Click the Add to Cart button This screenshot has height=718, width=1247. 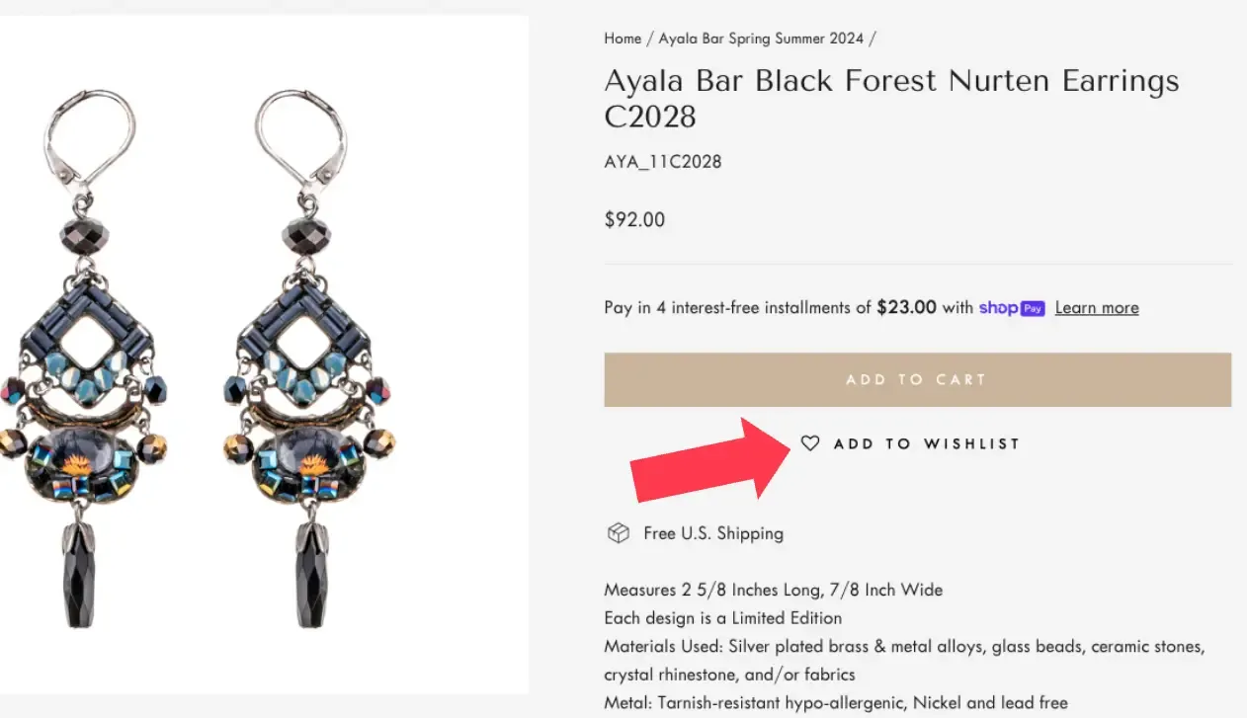click(916, 379)
